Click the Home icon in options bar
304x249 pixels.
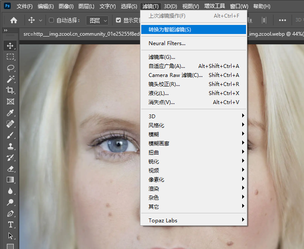pos(14,20)
